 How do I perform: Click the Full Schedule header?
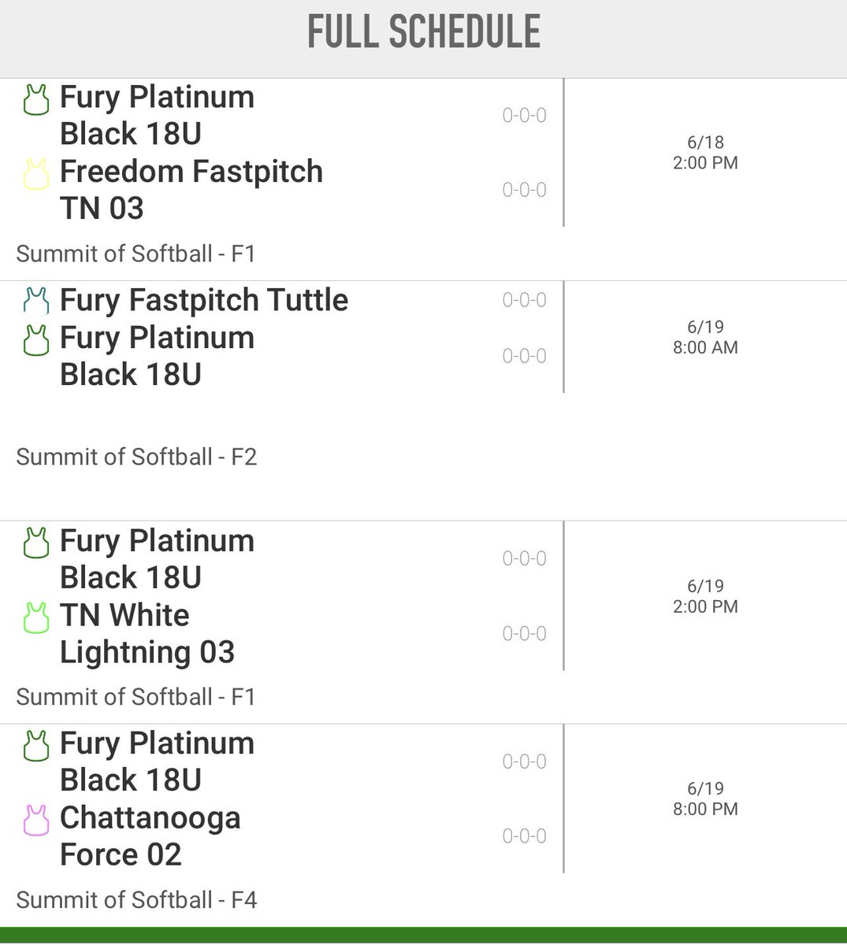423,32
